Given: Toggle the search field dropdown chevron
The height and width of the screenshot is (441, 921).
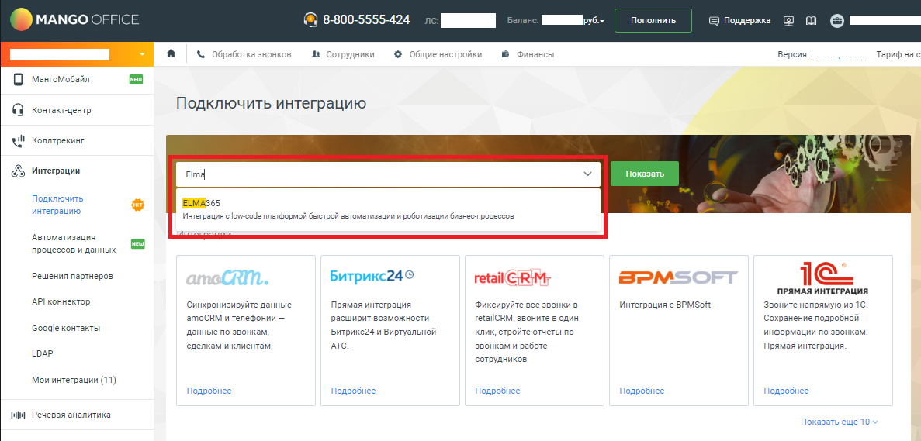Looking at the screenshot, I should [x=587, y=174].
